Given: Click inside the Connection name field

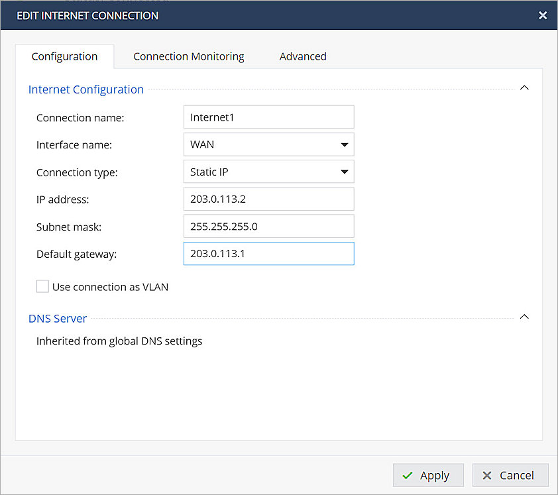Looking at the screenshot, I should [268, 117].
